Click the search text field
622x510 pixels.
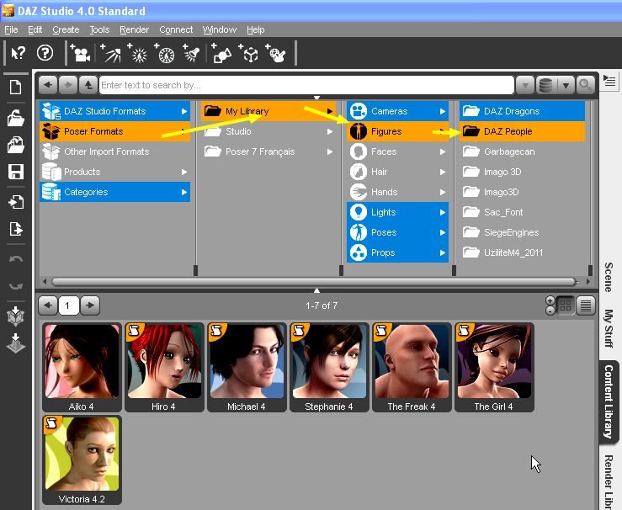tap(306, 85)
